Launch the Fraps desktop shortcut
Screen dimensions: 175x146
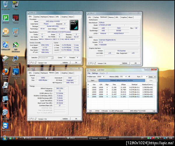15,5
